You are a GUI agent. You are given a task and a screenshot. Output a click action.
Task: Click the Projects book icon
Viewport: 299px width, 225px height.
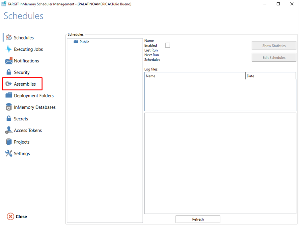8,142
